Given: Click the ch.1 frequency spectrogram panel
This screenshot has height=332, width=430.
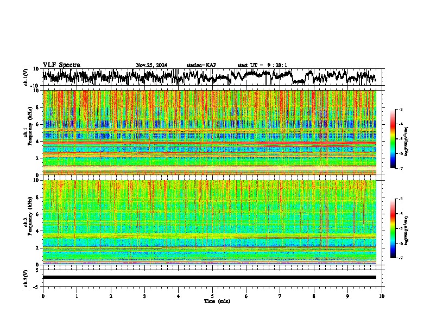Looking at the screenshot, I should pos(209,132).
